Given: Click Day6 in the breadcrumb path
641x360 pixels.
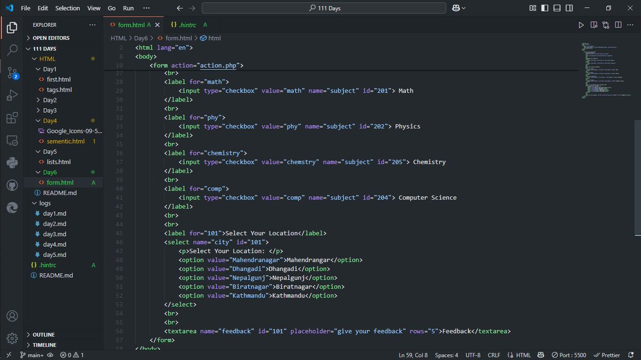Looking at the screenshot, I should (x=140, y=38).
